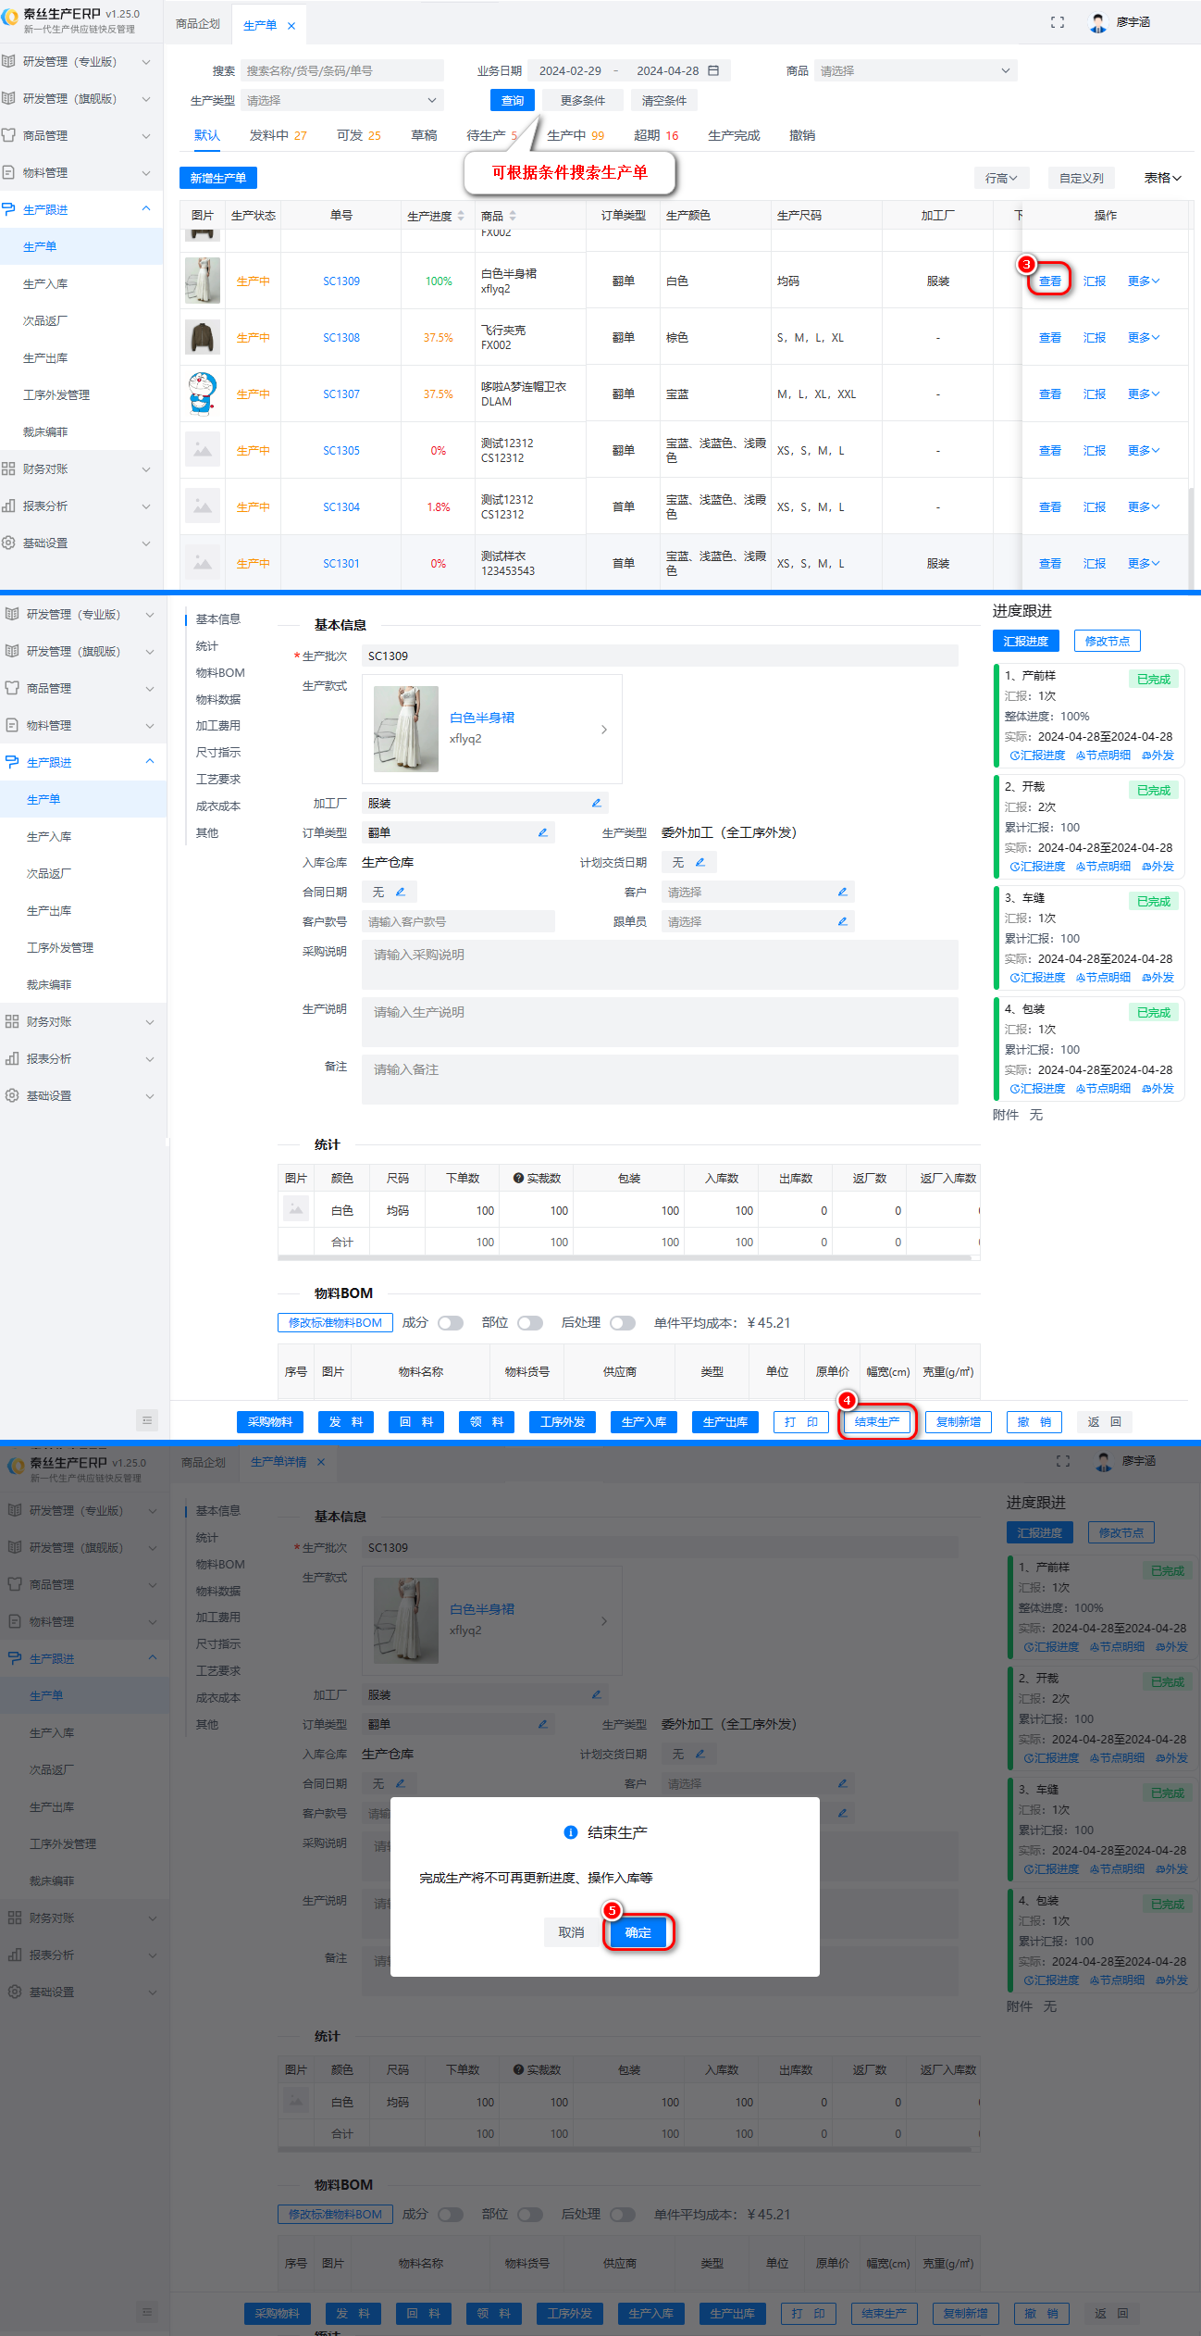Open the 行高 row height dropdown
Image resolution: width=1201 pixels, height=2336 pixels.
point(1000,178)
